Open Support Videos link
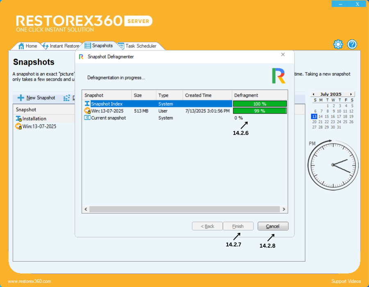This screenshot has height=287, width=369. (x=346, y=281)
